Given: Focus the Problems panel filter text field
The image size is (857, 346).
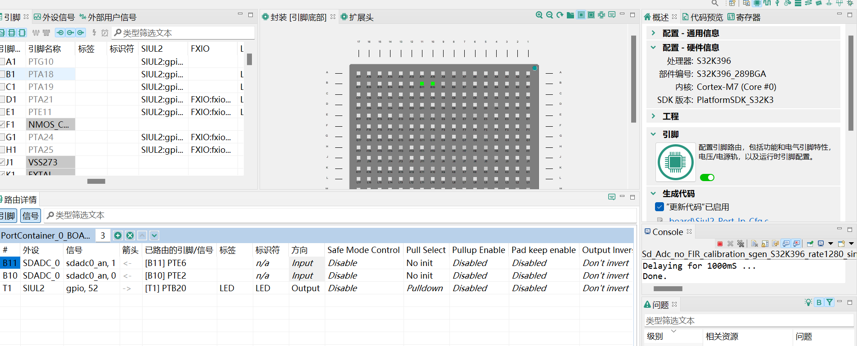Looking at the screenshot, I should [749, 320].
